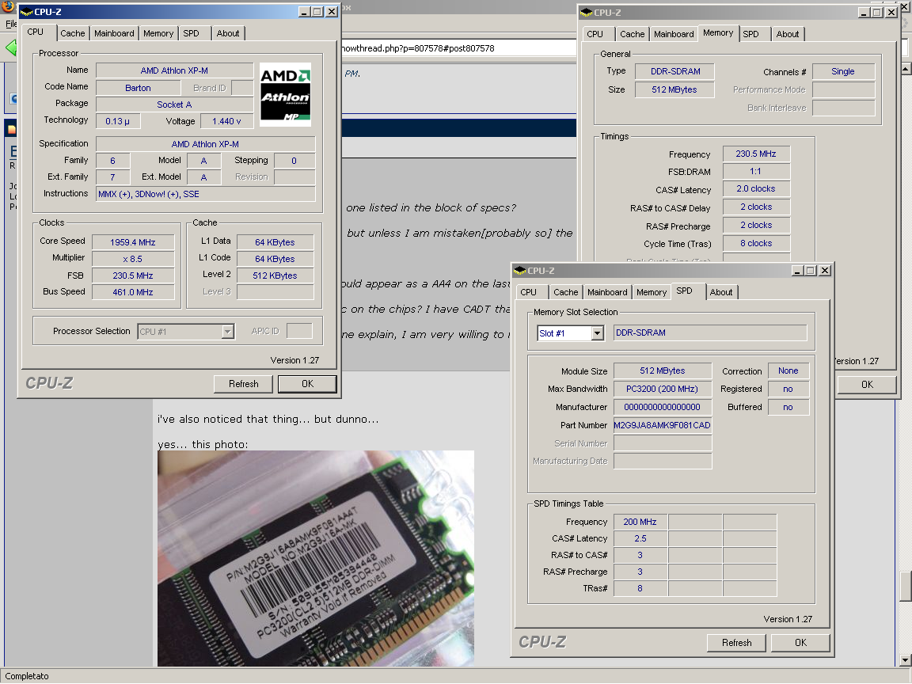Click the Instructions field MMX 3DNow SSE
Viewport: 912px width, 684px height.
click(206, 194)
